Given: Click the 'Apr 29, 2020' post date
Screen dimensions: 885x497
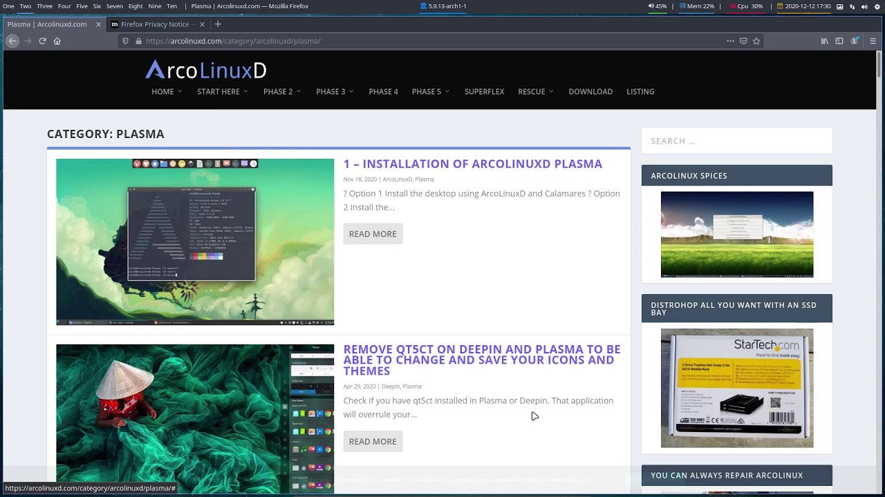Looking at the screenshot, I should click(x=360, y=387).
